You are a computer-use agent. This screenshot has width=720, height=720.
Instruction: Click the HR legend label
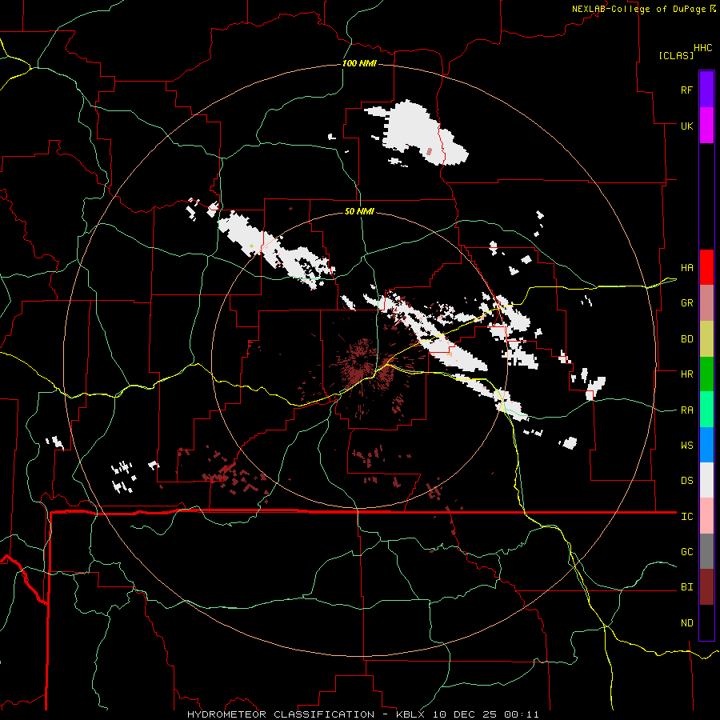(686, 374)
